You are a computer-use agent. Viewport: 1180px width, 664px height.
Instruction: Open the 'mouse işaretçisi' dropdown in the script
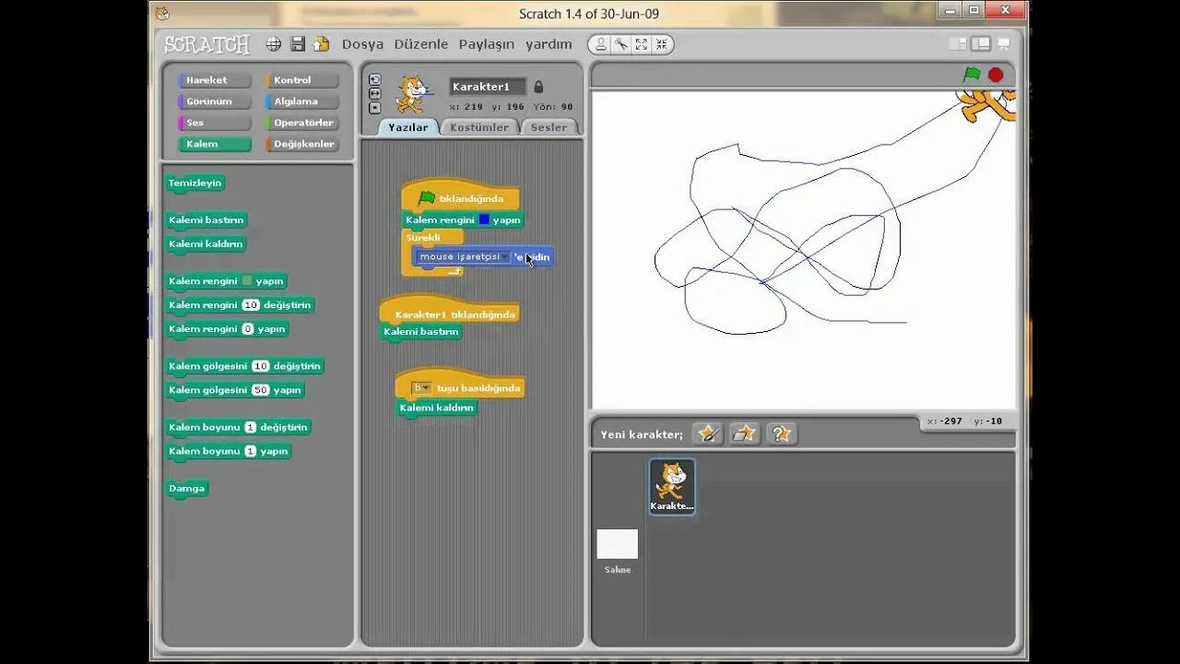(463, 256)
